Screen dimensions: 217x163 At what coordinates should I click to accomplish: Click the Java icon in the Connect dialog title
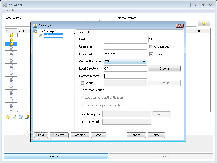coord(35,26)
